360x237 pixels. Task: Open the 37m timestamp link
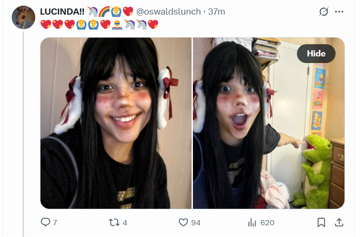tap(216, 11)
